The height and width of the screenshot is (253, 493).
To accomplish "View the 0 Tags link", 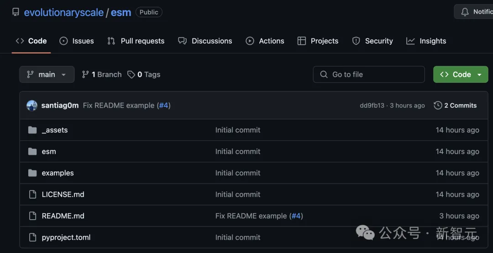I will point(144,74).
